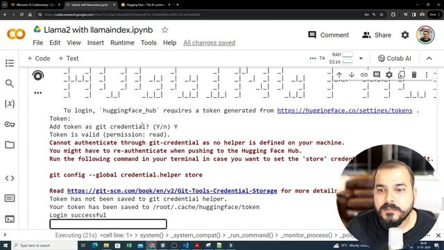This screenshot has width=444, height=250.
Task: Copy link to cell icon
Action: click(x=364, y=75)
